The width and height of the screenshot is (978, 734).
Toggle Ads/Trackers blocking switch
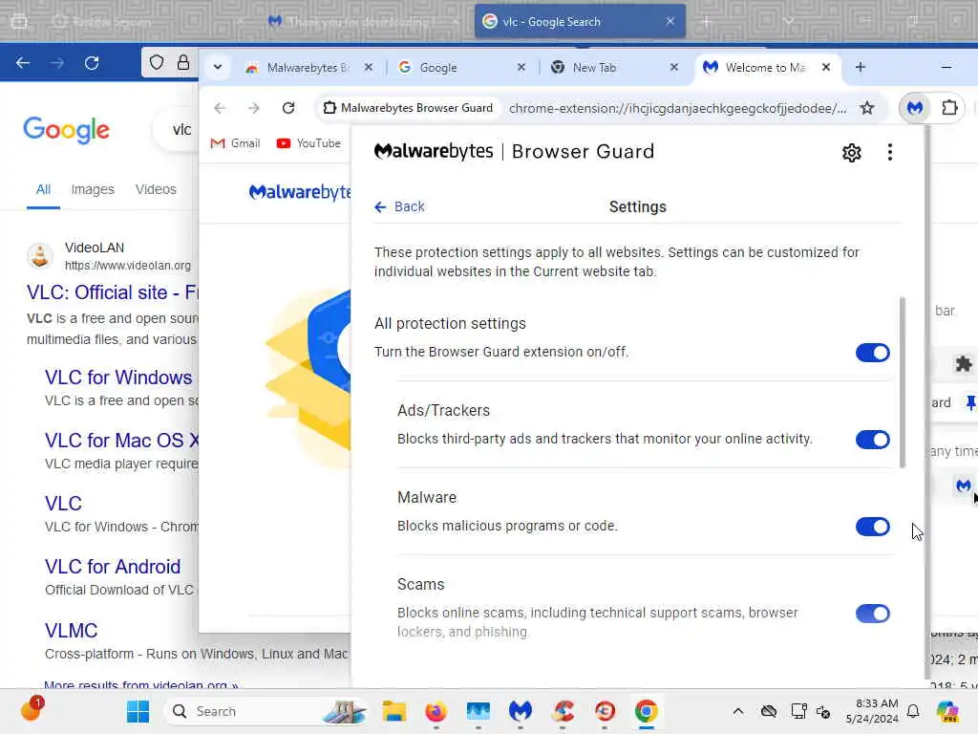pos(872,440)
